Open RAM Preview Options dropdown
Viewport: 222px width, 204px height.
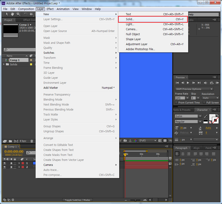click(194, 89)
